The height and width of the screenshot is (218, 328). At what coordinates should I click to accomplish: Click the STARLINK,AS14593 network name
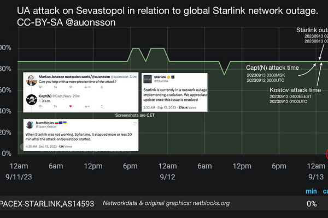[47, 204]
